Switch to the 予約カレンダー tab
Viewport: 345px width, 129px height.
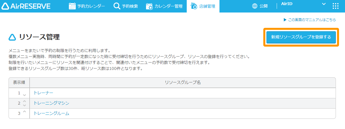coord(87,6)
